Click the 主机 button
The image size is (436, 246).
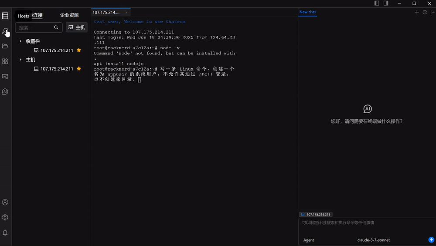coord(76,27)
